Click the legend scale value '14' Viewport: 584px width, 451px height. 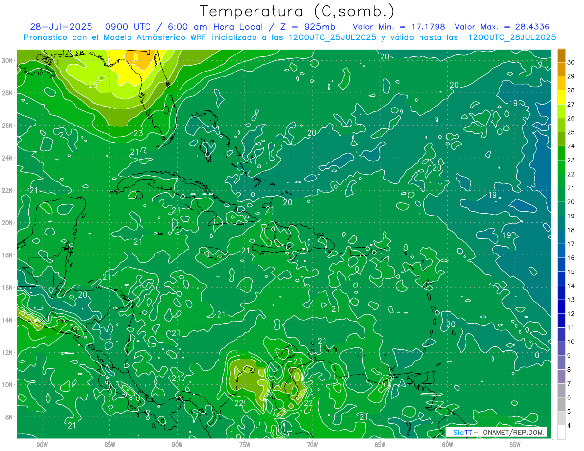(x=572, y=286)
